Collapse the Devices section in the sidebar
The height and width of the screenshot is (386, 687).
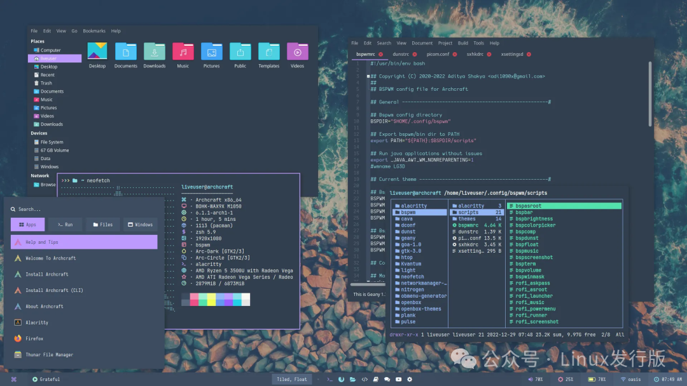(x=38, y=133)
